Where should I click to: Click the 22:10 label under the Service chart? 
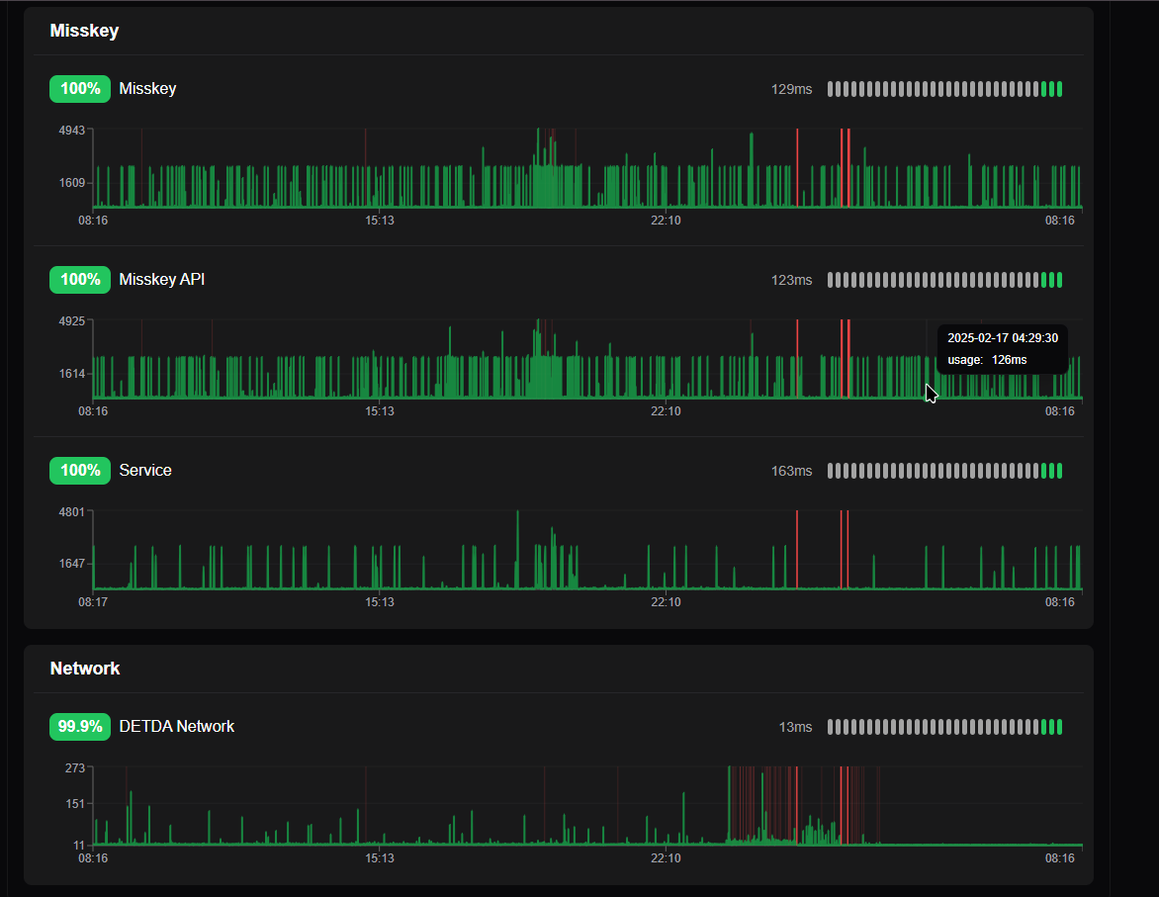(x=666, y=602)
